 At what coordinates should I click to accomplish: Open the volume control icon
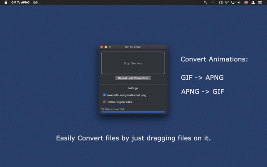pyautogui.click(x=239, y=2)
